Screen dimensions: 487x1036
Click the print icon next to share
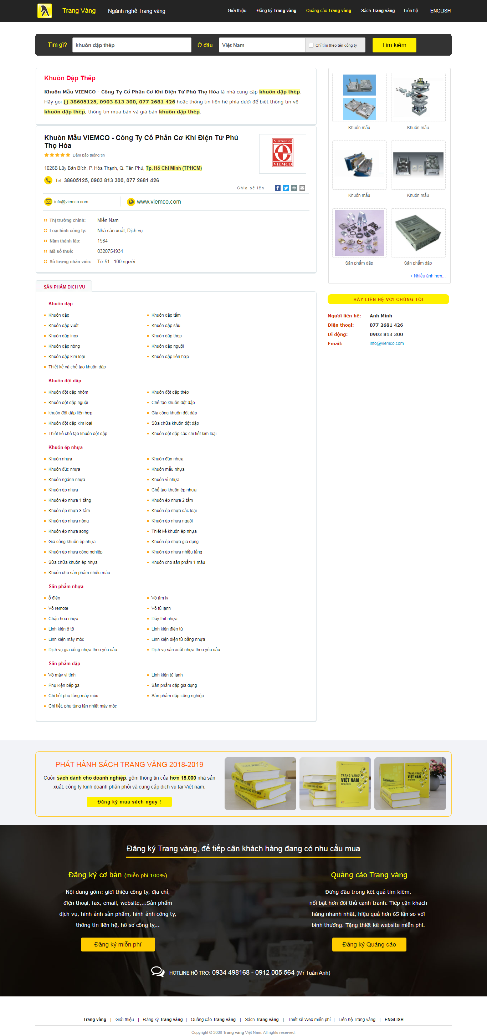(x=294, y=188)
